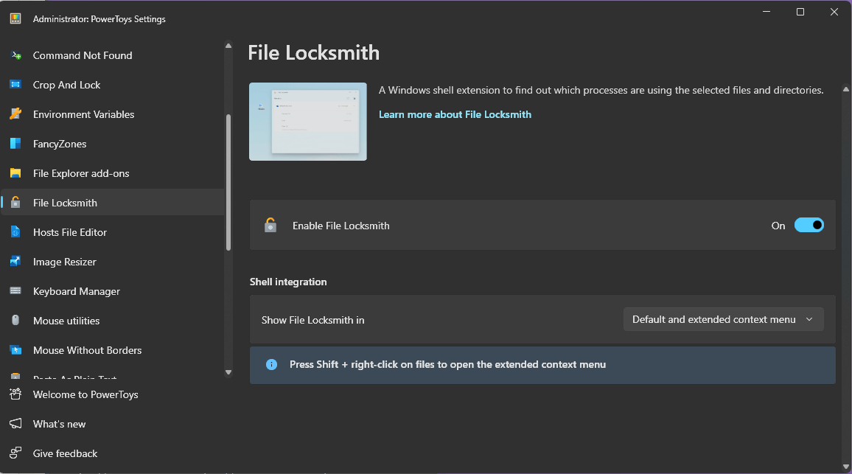This screenshot has height=474, width=852.
Task: Open Environment Variables via its icon
Action: (15, 114)
